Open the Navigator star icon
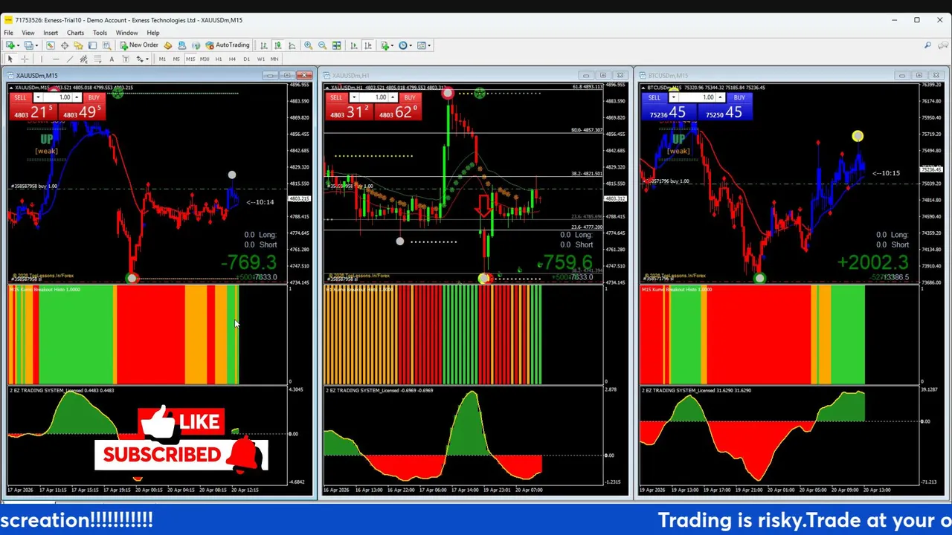Viewport: 952px width, 535px height. (x=78, y=45)
